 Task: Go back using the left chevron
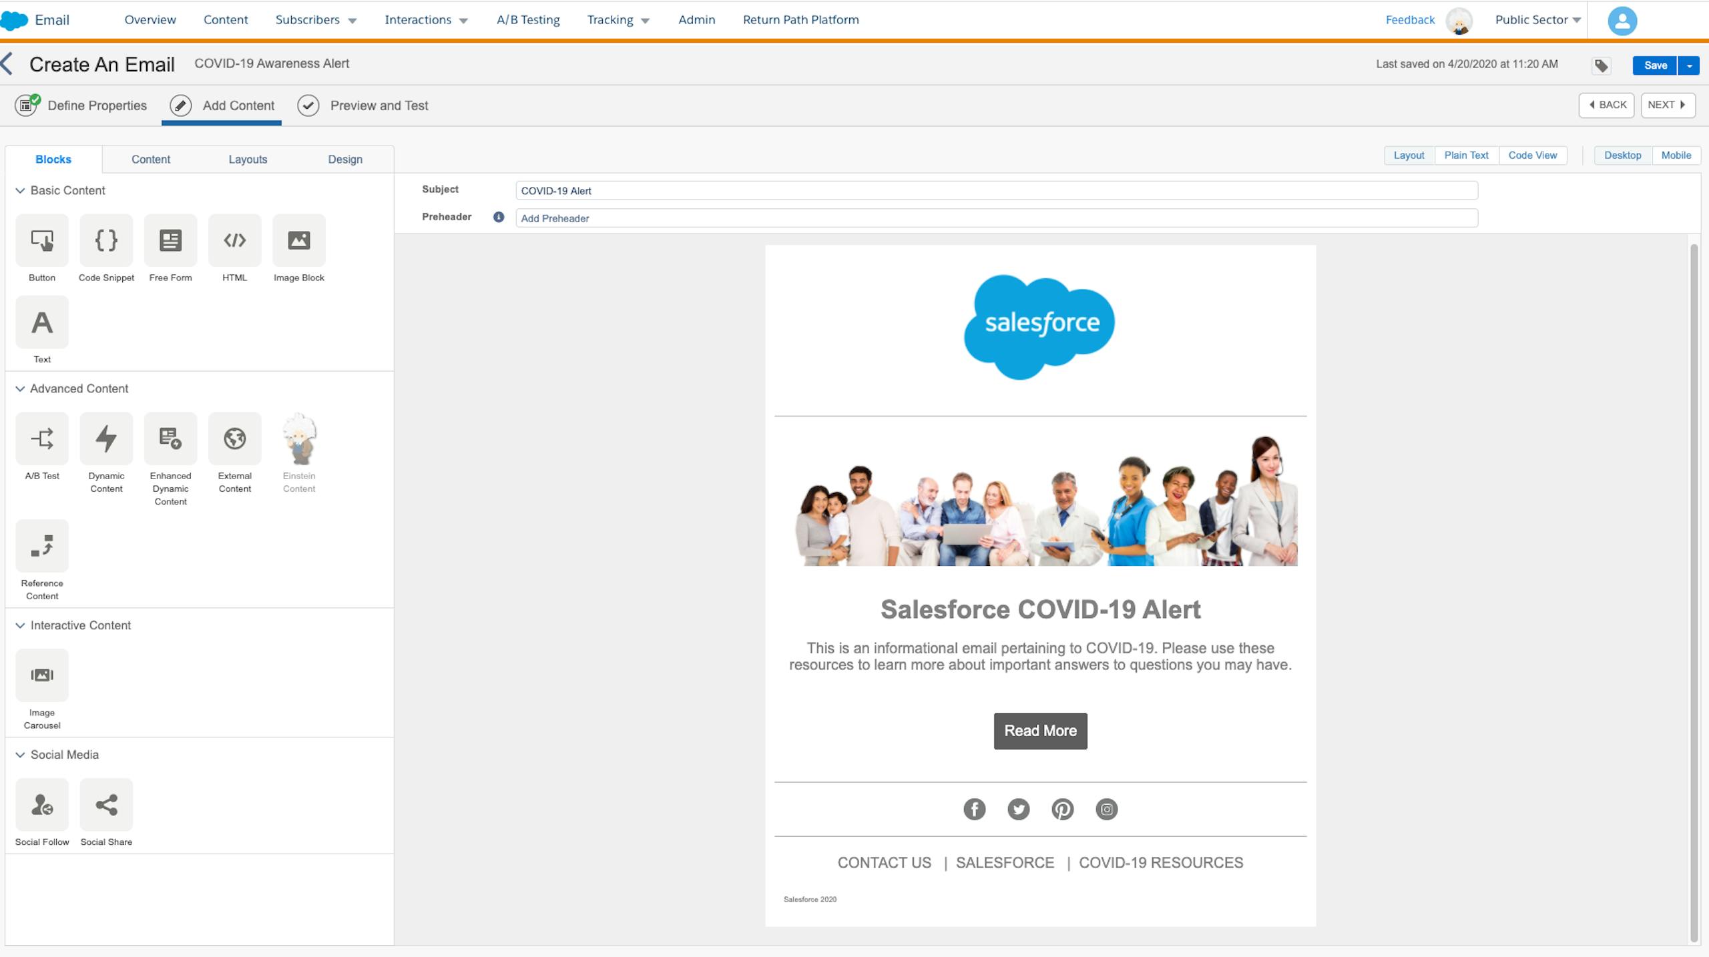click(7, 64)
